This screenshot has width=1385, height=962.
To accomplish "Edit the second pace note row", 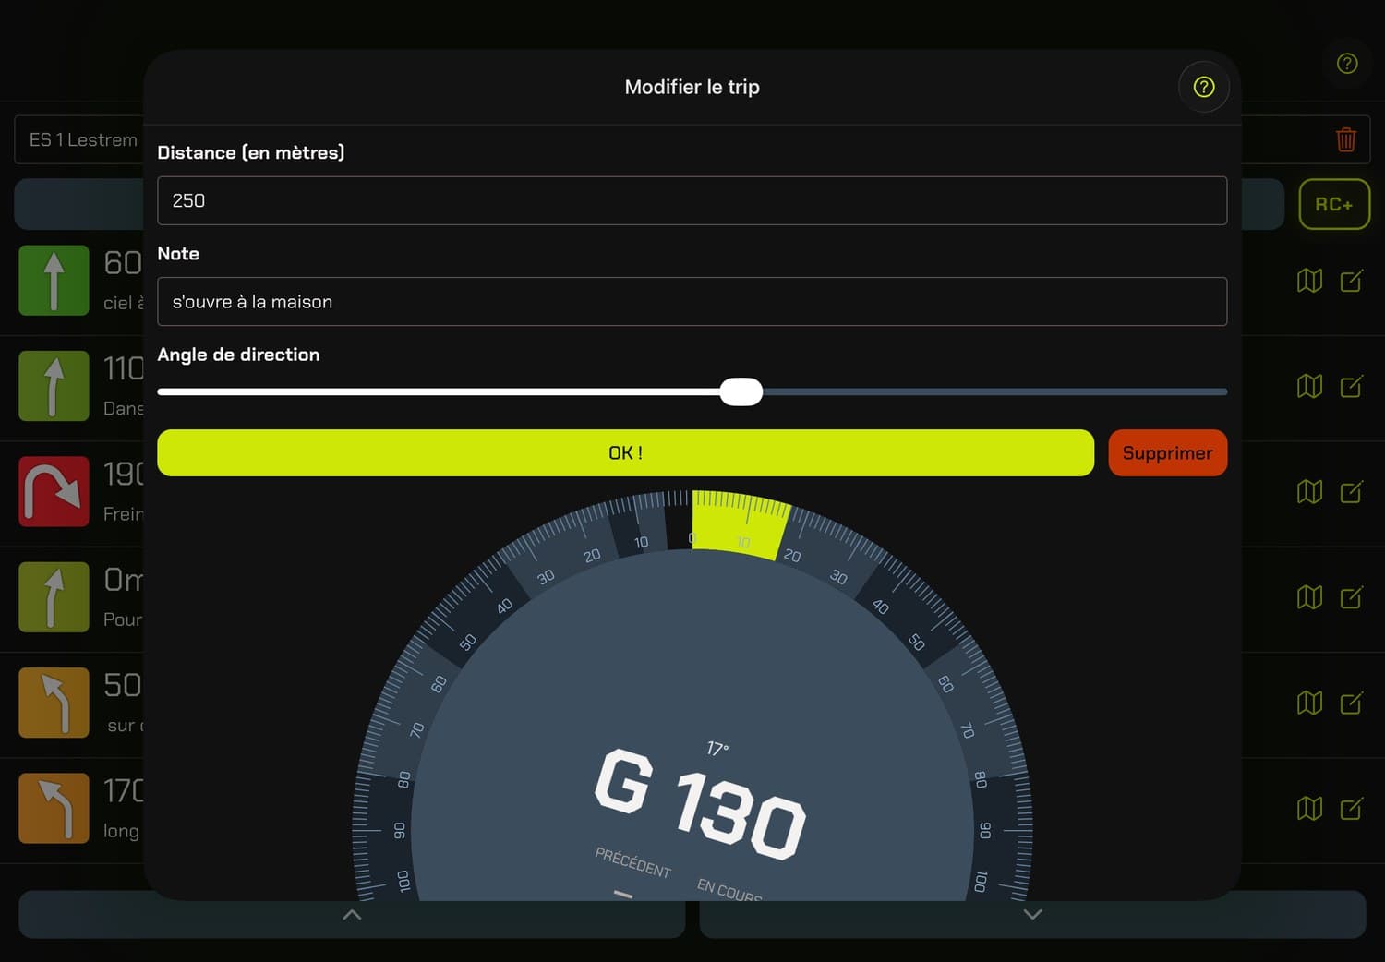I will tap(1351, 386).
